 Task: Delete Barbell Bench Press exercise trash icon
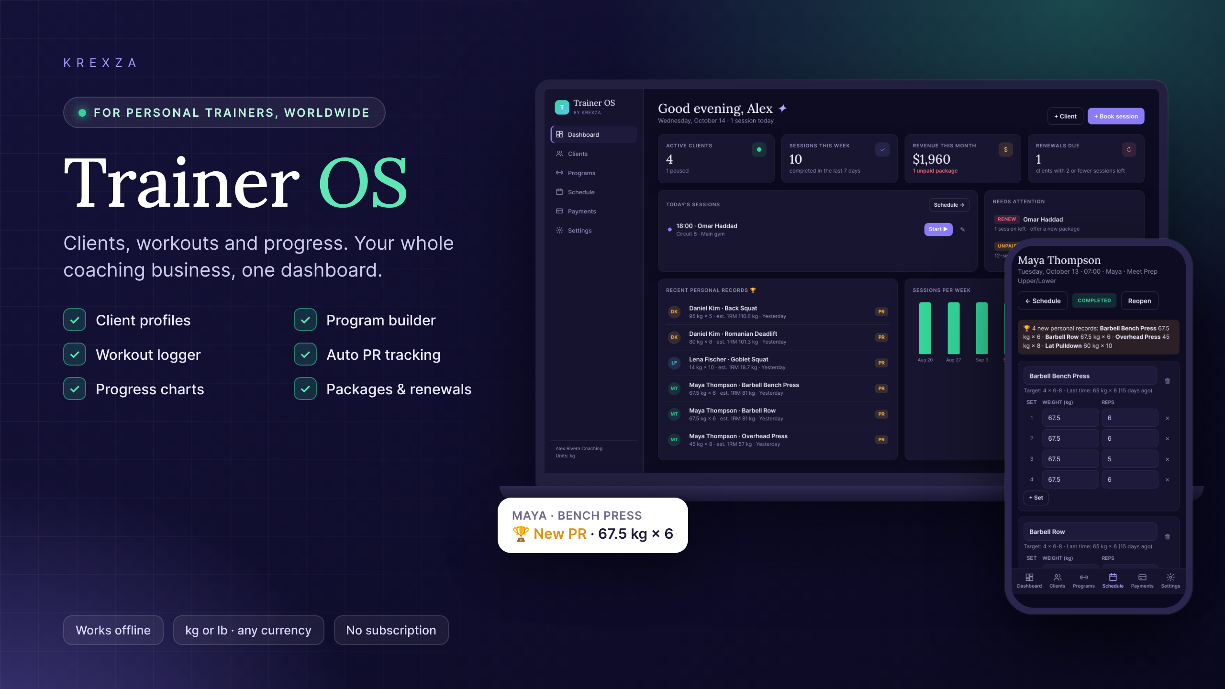click(x=1168, y=381)
